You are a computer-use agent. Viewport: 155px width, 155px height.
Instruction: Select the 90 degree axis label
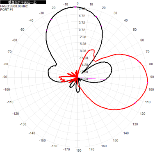pos(152,77)
